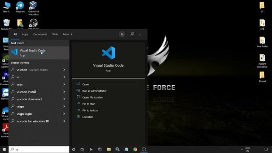Click the SF folder on desktop

click(x=262, y=7)
